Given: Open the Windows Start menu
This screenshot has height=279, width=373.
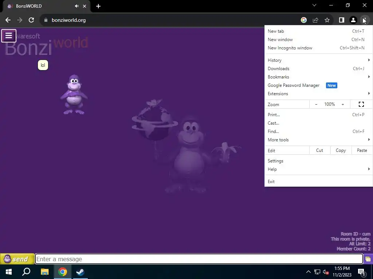Looking at the screenshot, I should click(x=9, y=272).
